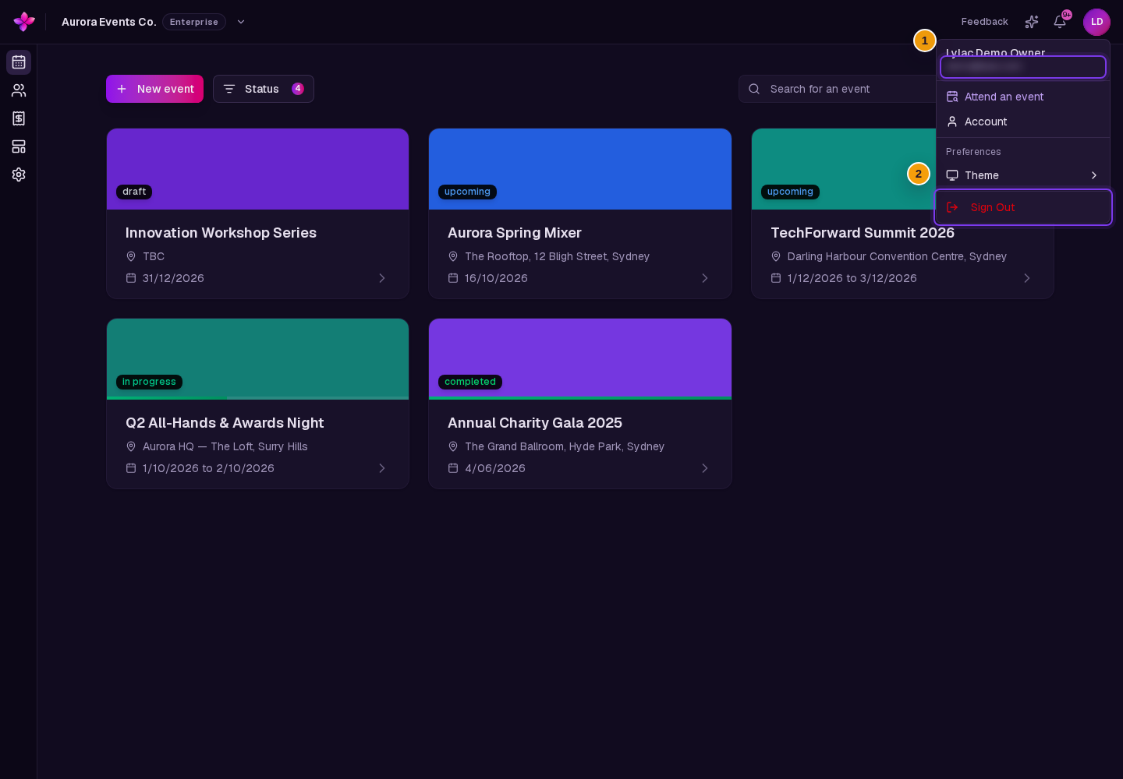Image resolution: width=1123 pixels, height=779 pixels.
Task: Open the layout templates sidebar icon
Action: (19, 146)
